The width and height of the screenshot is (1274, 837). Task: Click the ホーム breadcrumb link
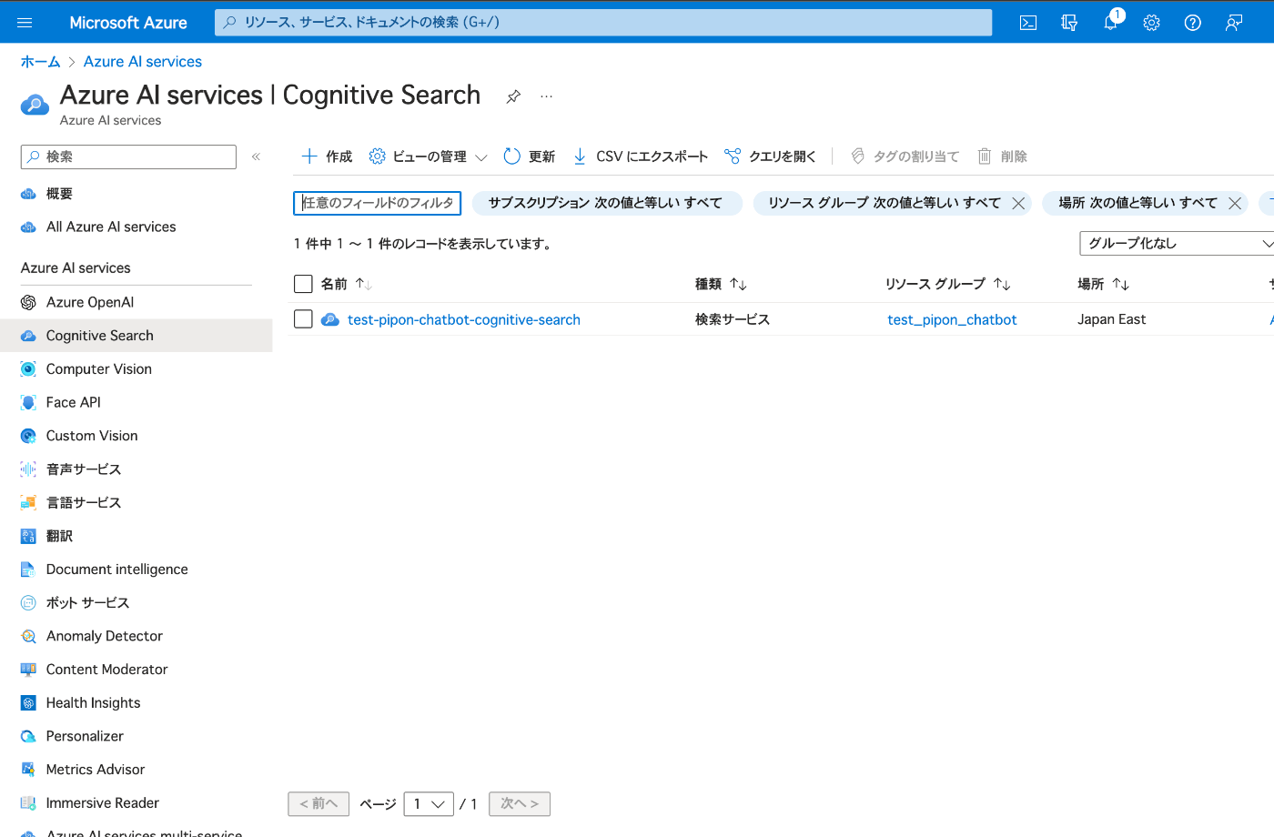point(40,62)
